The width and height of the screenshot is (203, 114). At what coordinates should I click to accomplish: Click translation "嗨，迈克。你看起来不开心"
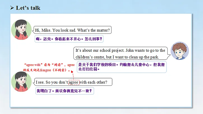(x=69, y=39)
